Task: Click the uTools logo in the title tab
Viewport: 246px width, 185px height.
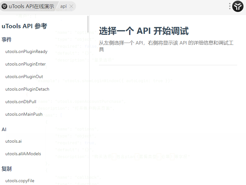Action: pos(4,6)
